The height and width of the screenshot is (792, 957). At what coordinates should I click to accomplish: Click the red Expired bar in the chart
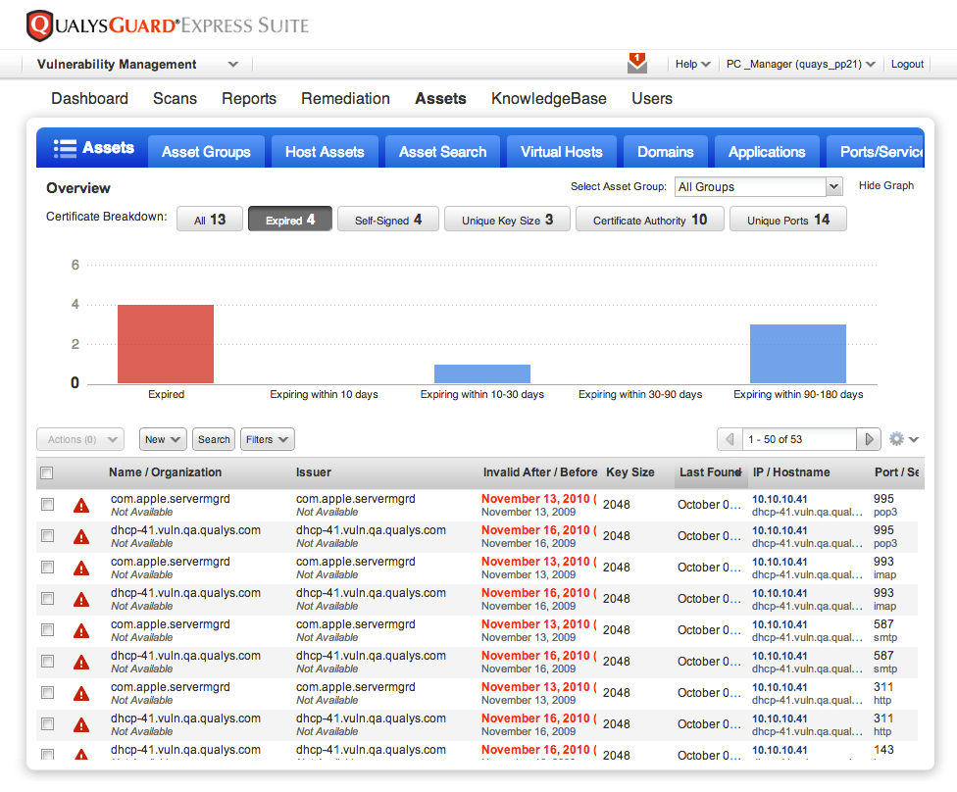click(165, 341)
